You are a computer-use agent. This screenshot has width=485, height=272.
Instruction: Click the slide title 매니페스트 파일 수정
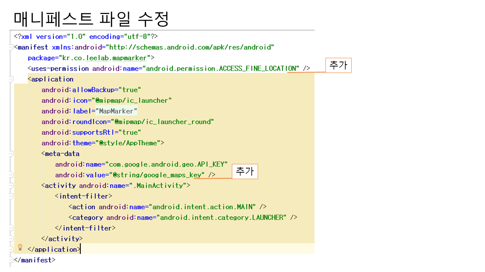[91, 19]
